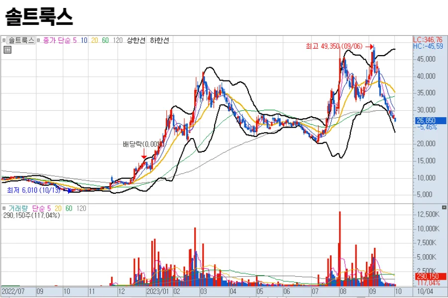Viewport: 448px width, 298px height.
Task: Click the 종가 단순 indicator label
Action: (x=57, y=40)
